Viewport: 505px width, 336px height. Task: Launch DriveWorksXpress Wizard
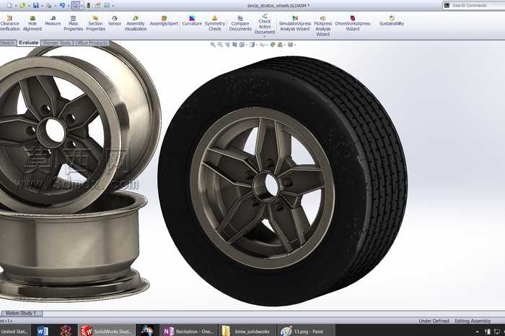click(353, 23)
